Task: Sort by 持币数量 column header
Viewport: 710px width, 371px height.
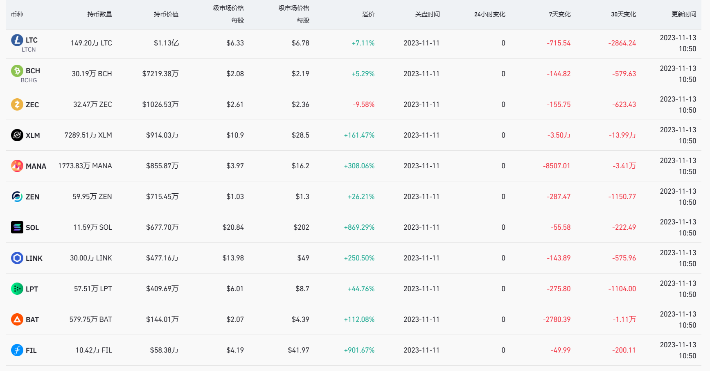Action: click(99, 14)
